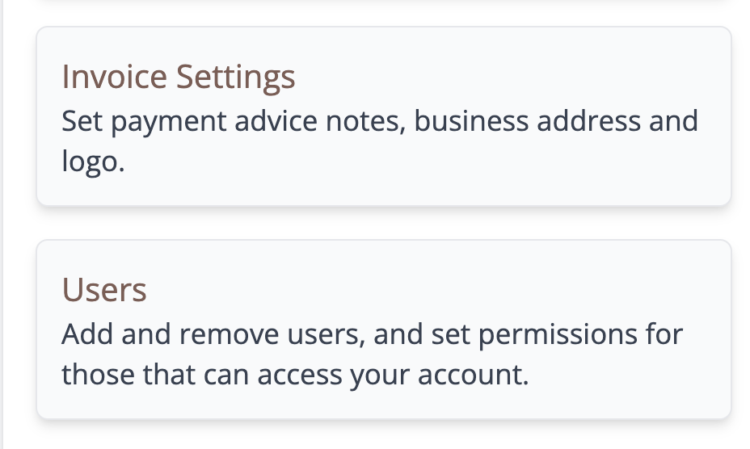750x449 pixels.
Task: Click the 'business address' text in Invoice Settings
Action: pyautogui.click(x=527, y=120)
